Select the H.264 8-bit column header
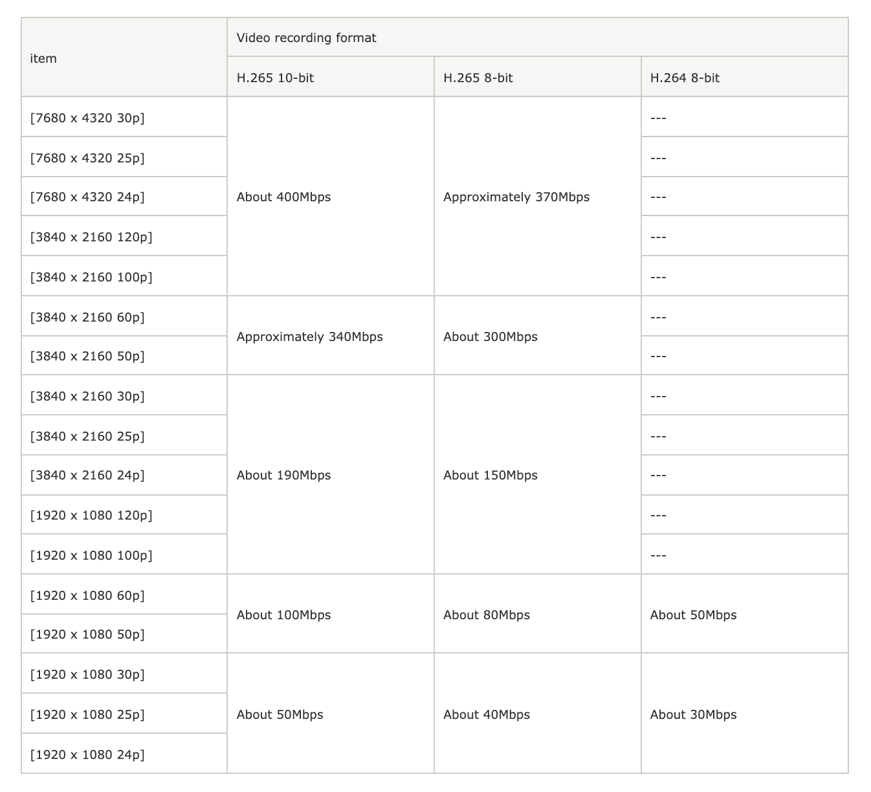 coord(685,78)
